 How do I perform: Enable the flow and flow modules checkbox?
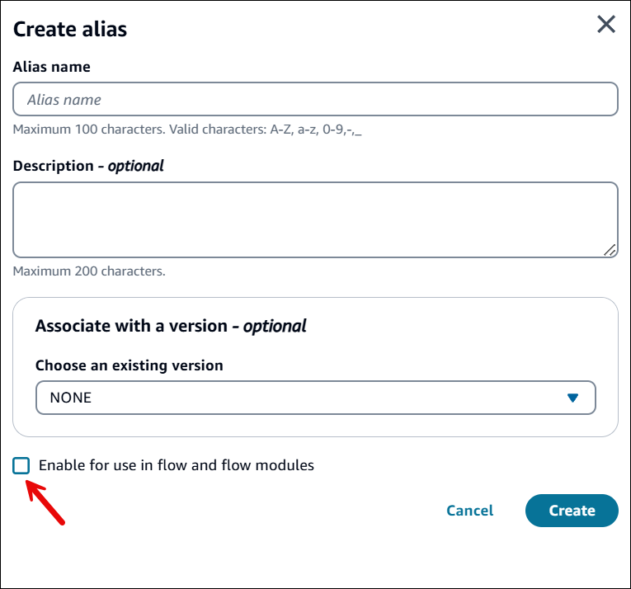click(21, 465)
